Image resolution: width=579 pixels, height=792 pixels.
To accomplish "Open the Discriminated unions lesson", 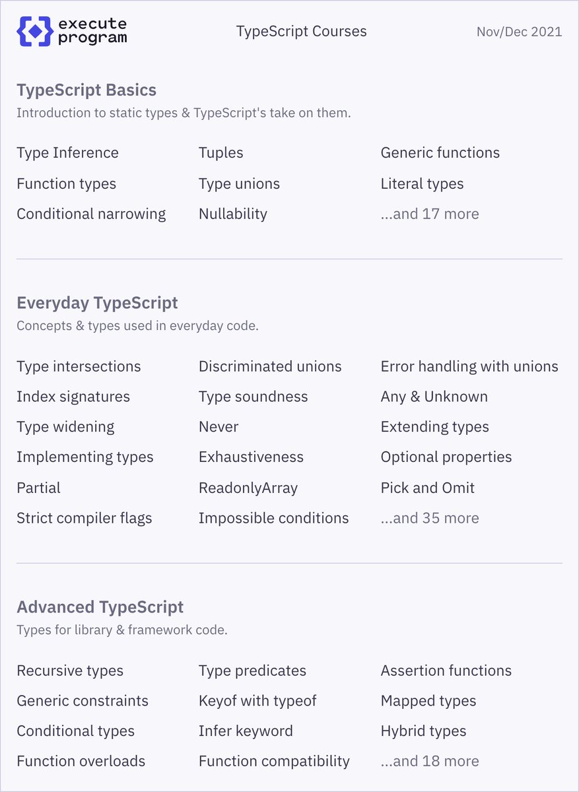I will (x=270, y=366).
